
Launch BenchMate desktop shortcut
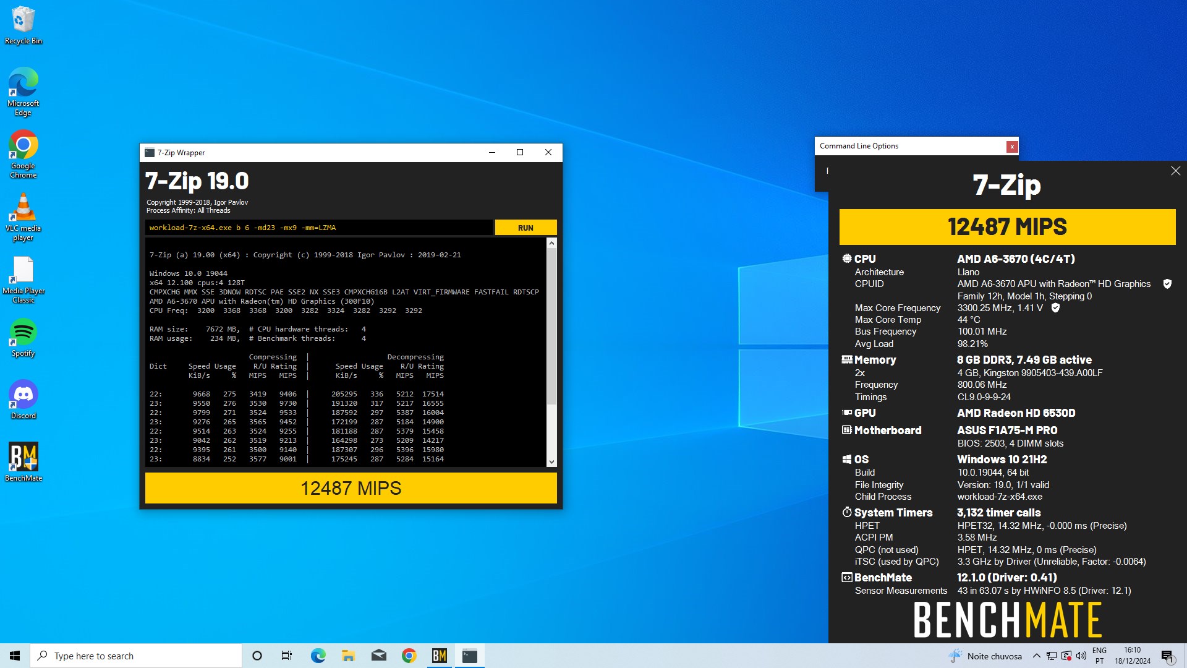(23, 462)
